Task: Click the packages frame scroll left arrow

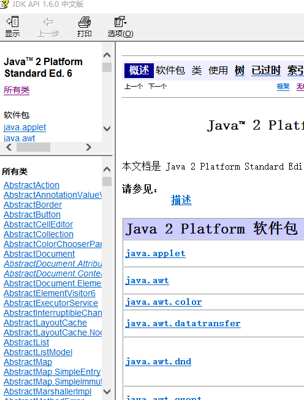Action: pos(9,147)
